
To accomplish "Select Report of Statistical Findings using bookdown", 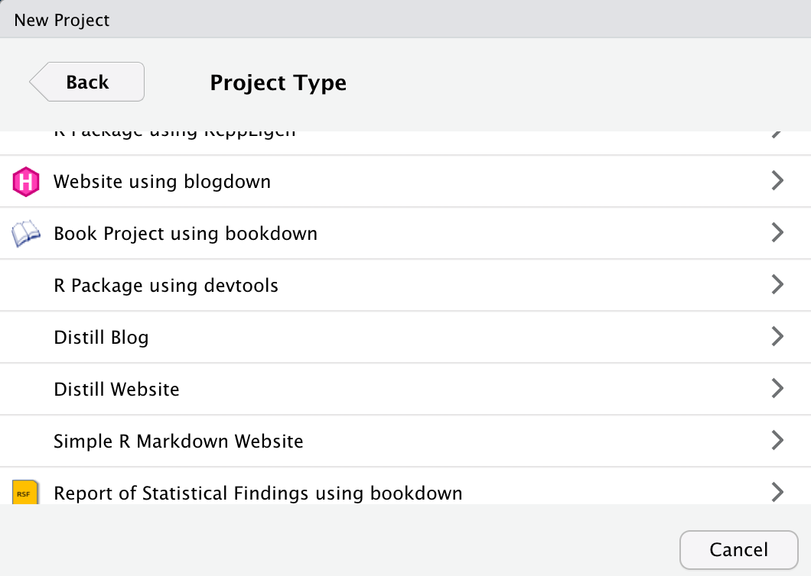I will pyautogui.click(x=258, y=493).
